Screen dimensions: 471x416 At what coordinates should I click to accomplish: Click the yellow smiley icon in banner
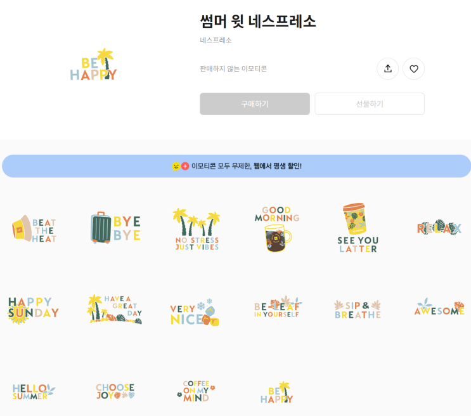pyautogui.click(x=176, y=166)
